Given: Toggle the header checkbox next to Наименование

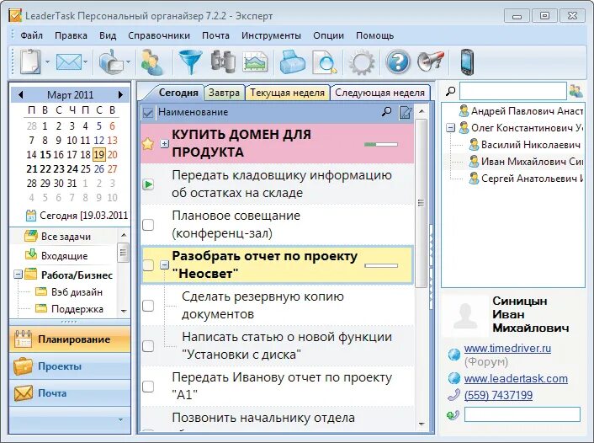Looking at the screenshot, I should [148, 112].
